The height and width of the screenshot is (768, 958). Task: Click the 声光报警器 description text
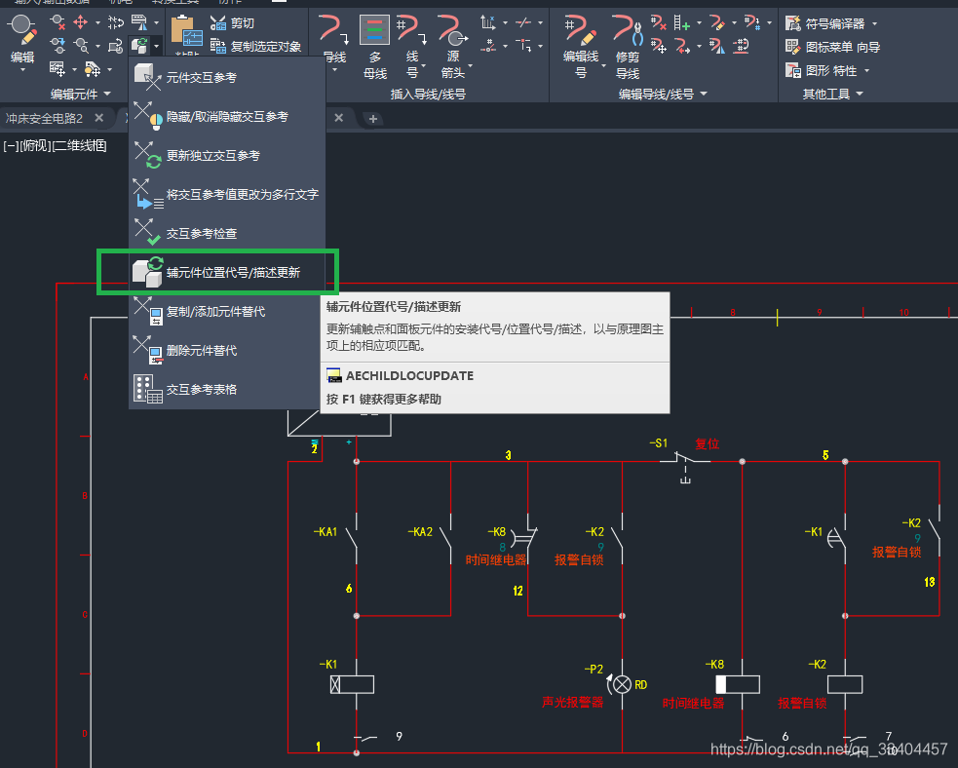(572, 703)
